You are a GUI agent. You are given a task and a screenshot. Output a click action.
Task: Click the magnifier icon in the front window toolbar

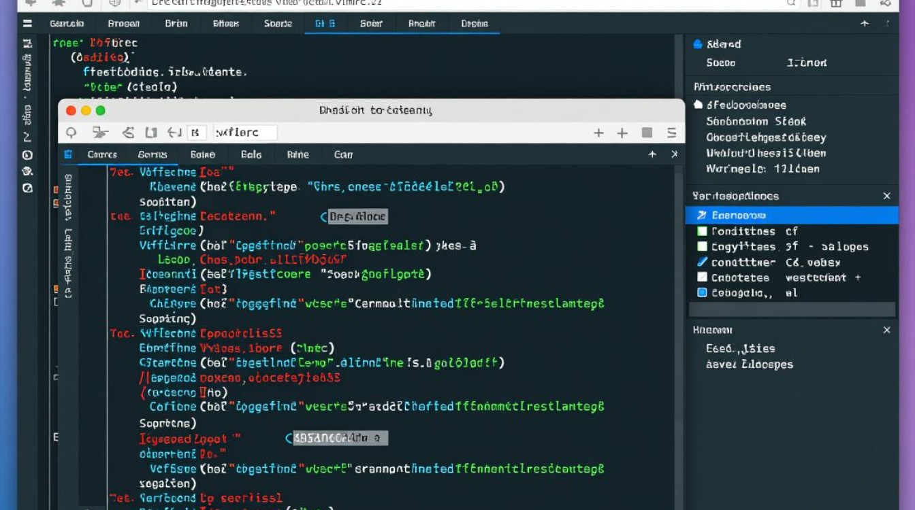[x=71, y=133]
